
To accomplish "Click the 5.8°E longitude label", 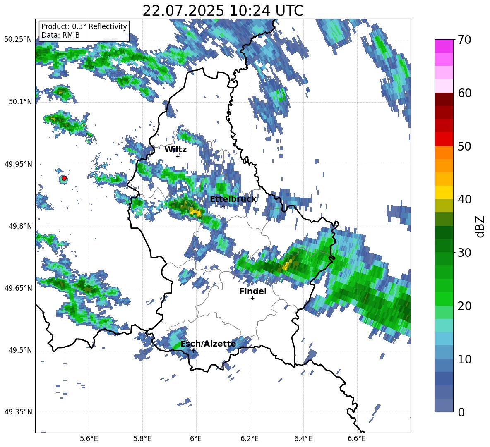I will coord(142,439).
